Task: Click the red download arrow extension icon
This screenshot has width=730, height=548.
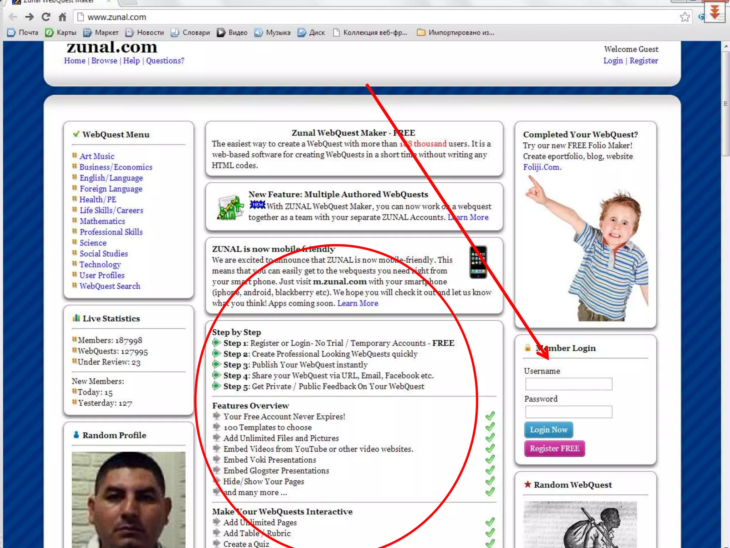Action: 715,12
